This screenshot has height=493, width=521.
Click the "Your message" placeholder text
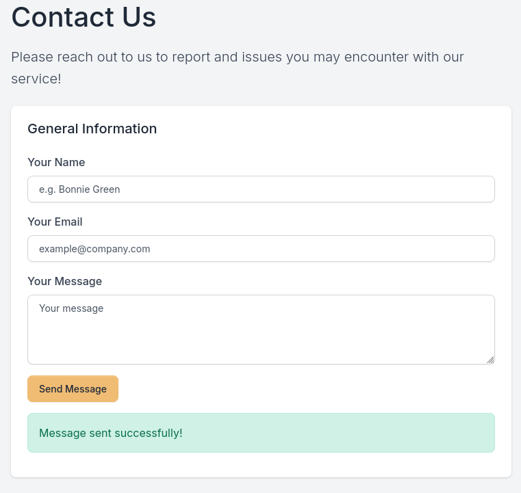pos(71,308)
